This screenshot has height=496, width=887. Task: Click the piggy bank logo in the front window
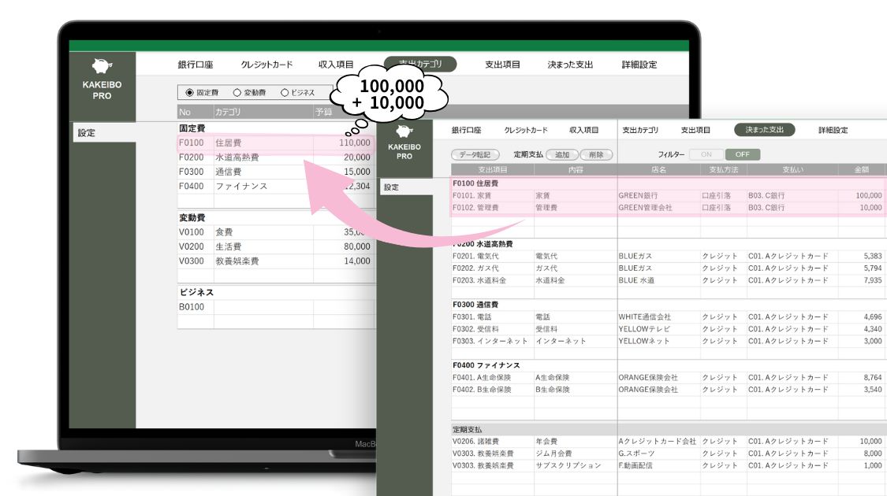[x=404, y=131]
